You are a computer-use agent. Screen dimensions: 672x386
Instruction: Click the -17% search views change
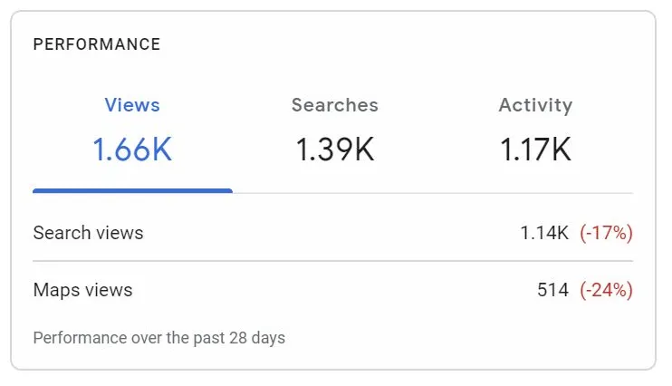tap(606, 233)
